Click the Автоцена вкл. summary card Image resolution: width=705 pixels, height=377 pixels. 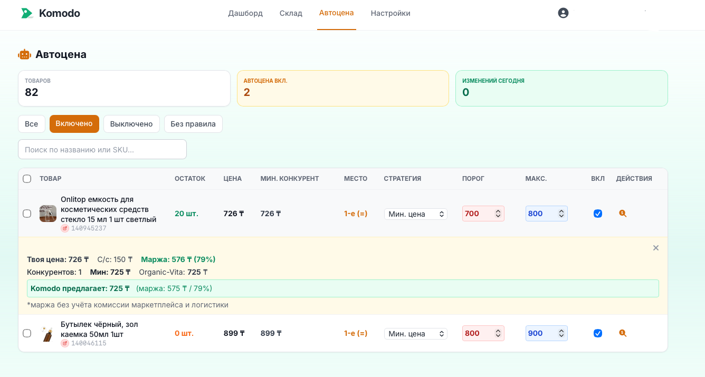coord(343,89)
